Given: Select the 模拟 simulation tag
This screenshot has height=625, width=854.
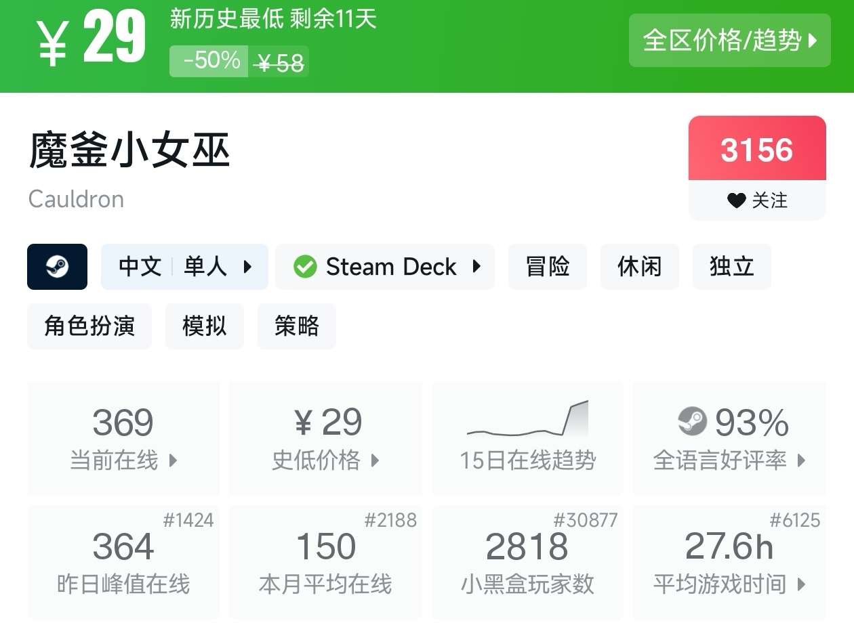Looking at the screenshot, I should (204, 326).
